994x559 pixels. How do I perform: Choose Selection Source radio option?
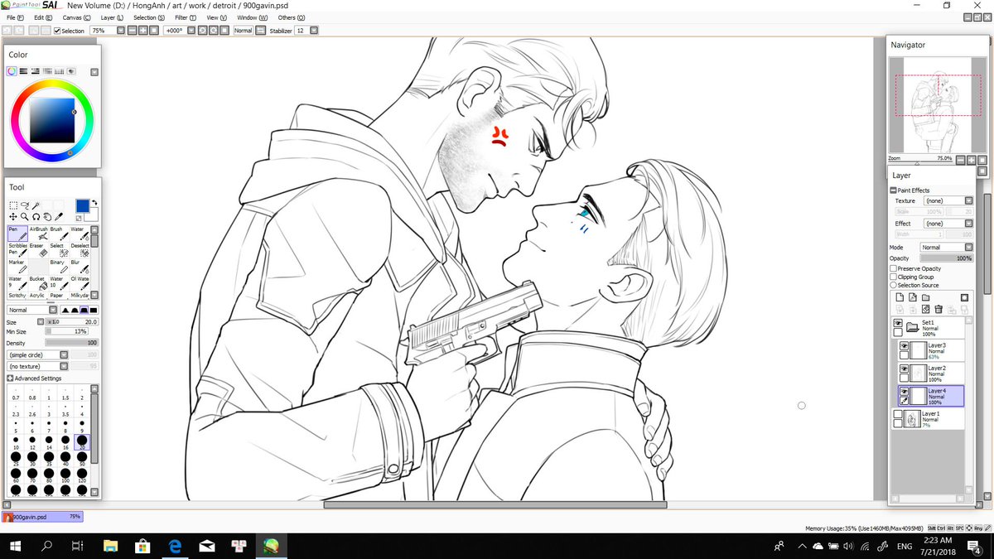point(893,285)
